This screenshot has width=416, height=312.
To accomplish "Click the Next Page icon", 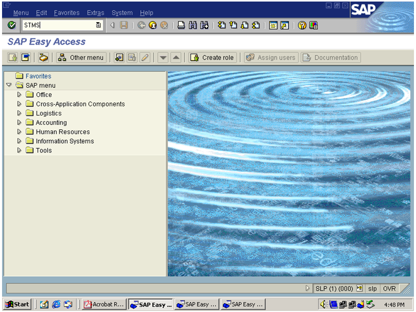I will coord(244,25).
